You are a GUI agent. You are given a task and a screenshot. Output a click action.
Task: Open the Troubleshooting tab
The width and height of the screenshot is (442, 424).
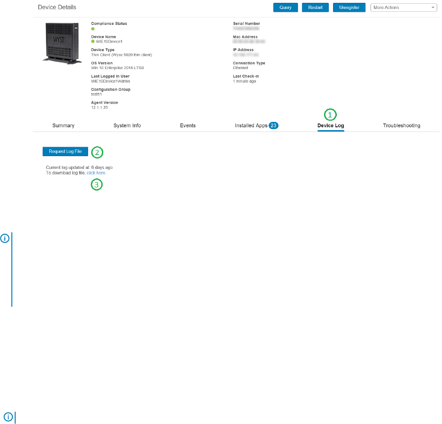[401, 125]
